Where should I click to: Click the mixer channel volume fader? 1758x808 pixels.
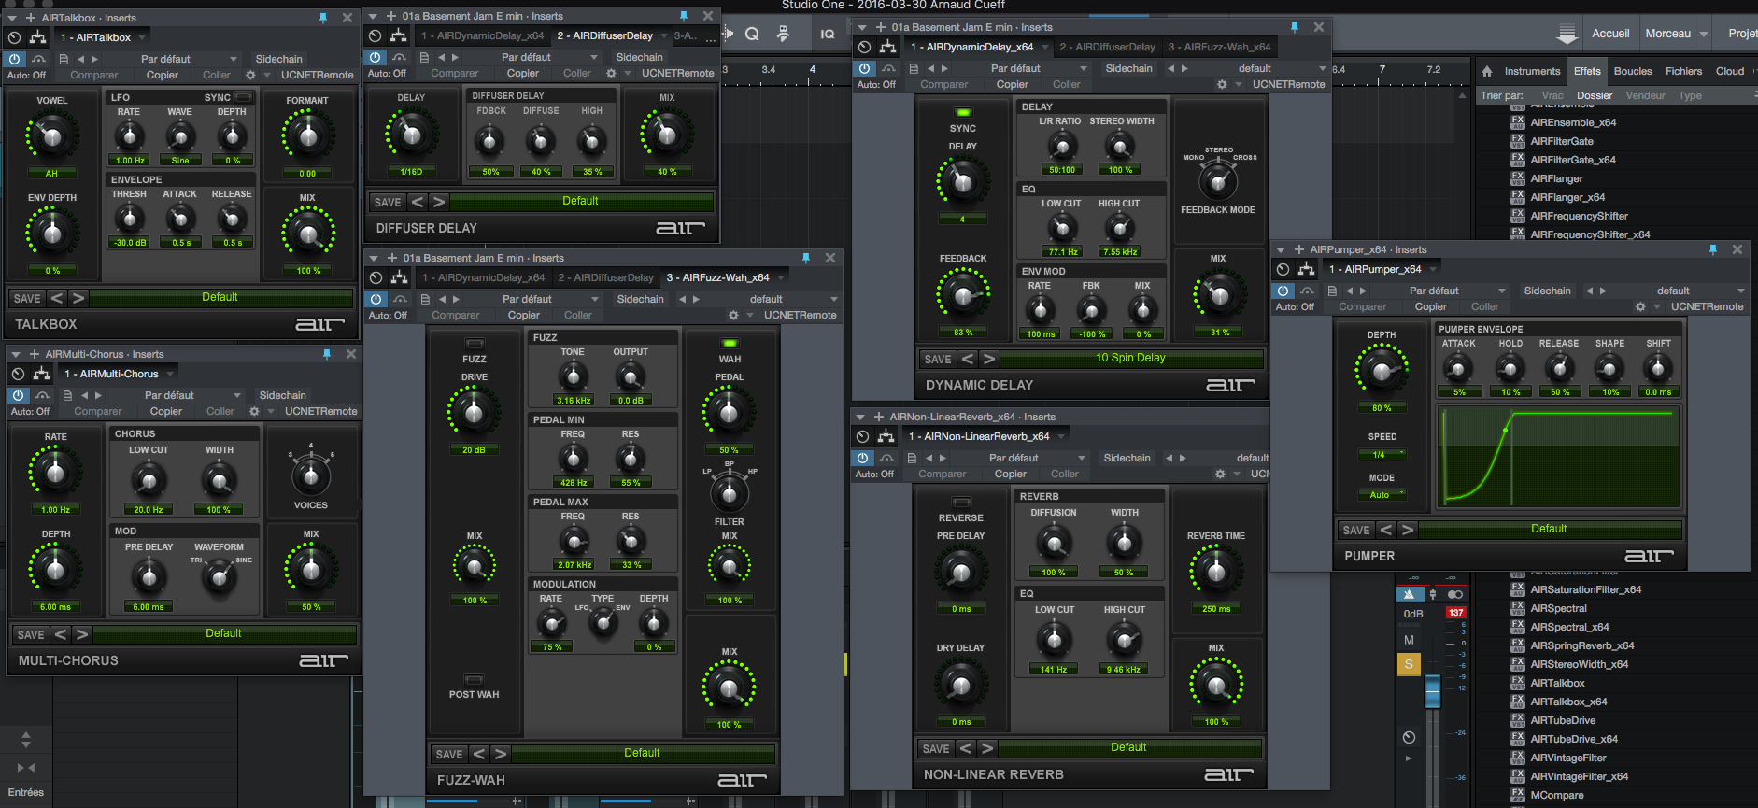click(1432, 692)
